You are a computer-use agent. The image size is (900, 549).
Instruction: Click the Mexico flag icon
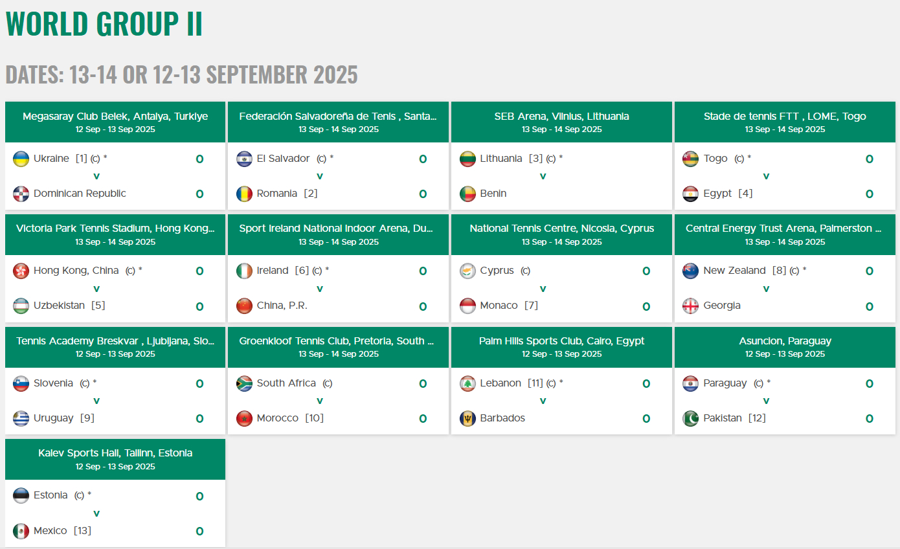tap(21, 531)
